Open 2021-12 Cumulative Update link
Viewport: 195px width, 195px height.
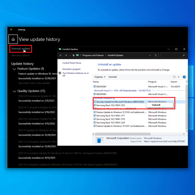point(38,142)
